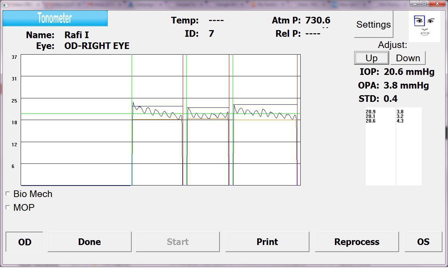The width and height of the screenshot is (448, 273).
Task: Click the blue Tonometer banner
Action: (55, 18)
